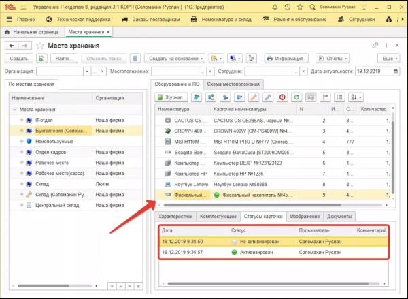Viewport: 408px width, 299px height.
Task: Open the alphabetical sort options dropdown
Action: [356, 97]
